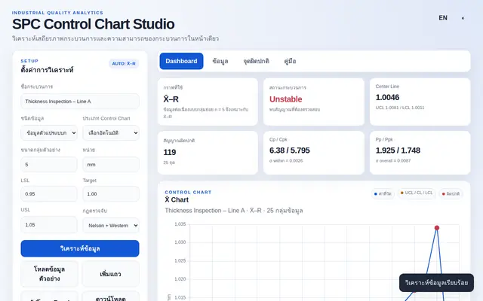Click the partially visible ดาวน์โหลด button

coord(110,296)
